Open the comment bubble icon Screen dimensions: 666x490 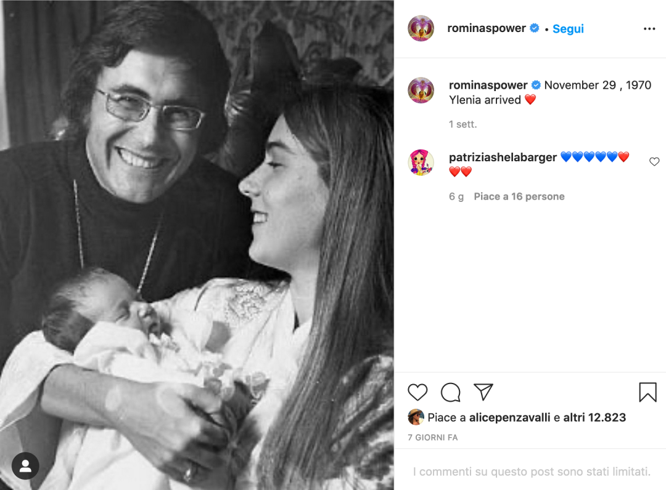(451, 392)
